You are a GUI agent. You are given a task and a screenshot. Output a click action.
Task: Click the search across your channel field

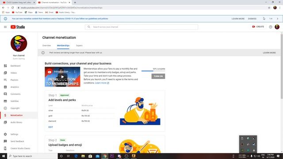click(141, 27)
